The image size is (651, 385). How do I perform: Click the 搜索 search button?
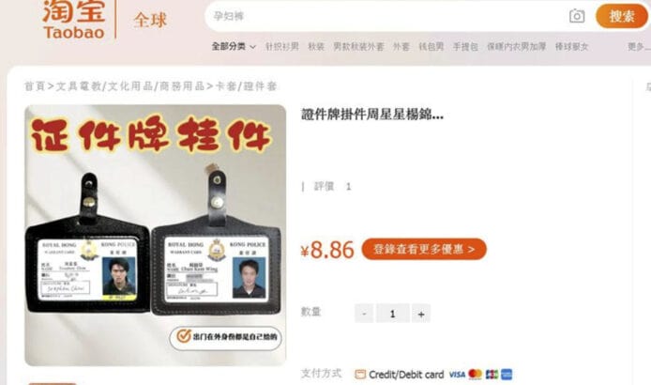(622, 16)
